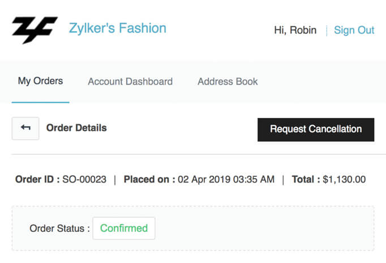The image size is (386, 263).
Task: Open the Account Dashboard tab
Action: tap(130, 82)
